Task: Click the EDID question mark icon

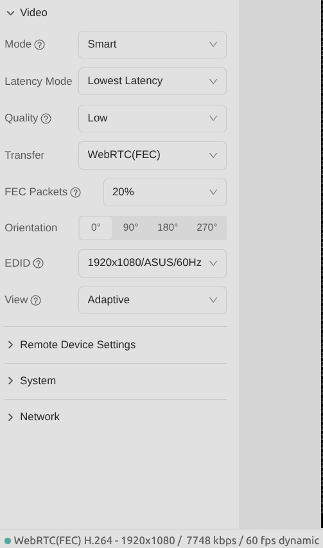Action: 39,263
